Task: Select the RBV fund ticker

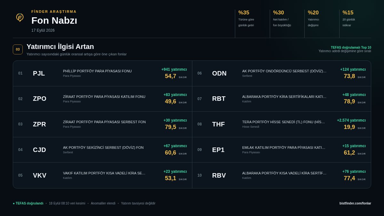Action: (x=219, y=175)
